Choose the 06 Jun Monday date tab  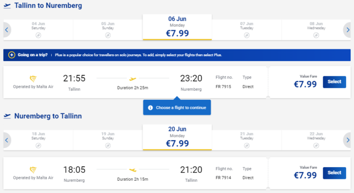177,27
